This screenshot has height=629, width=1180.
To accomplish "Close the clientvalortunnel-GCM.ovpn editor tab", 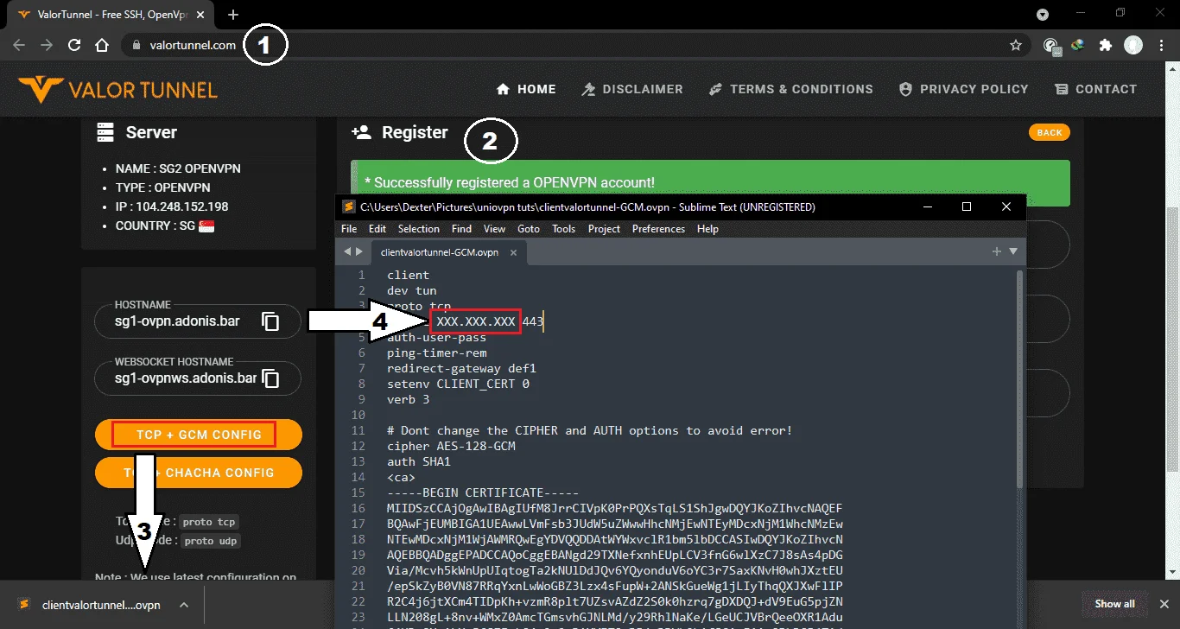I will pyautogui.click(x=513, y=253).
